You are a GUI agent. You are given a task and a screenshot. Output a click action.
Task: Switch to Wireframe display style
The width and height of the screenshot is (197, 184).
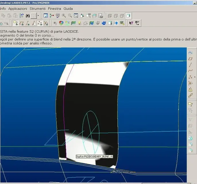110,16
